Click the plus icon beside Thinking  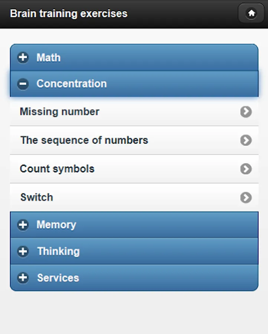click(23, 251)
